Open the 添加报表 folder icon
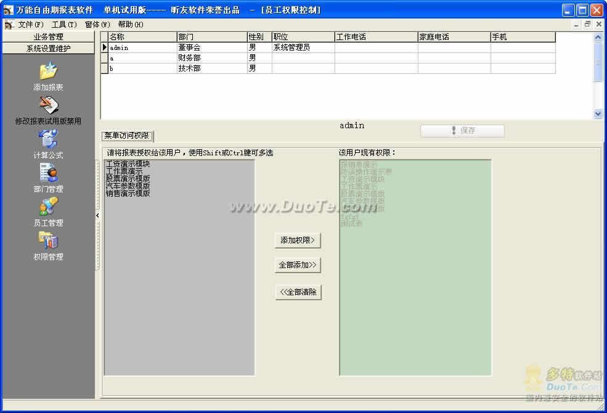Image resolution: width=607 pixels, height=413 pixels. pos(49,72)
